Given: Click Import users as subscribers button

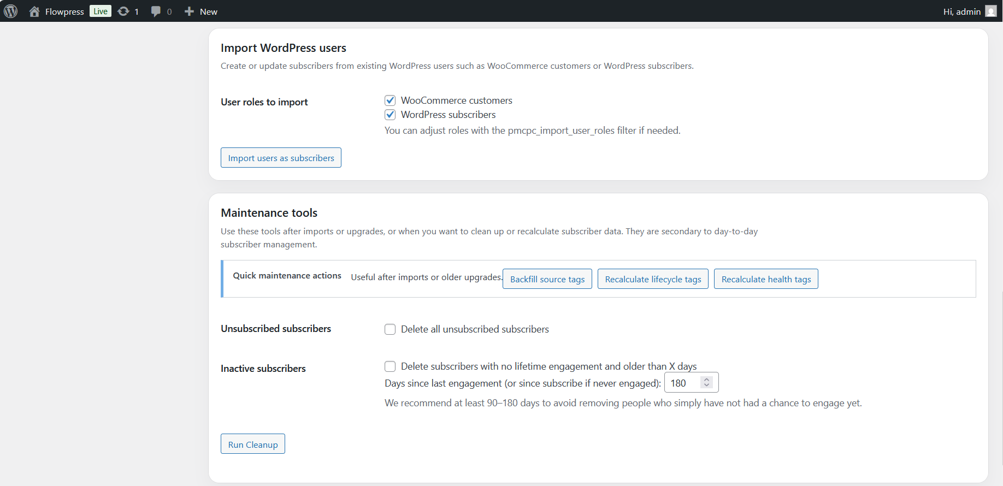Looking at the screenshot, I should 281,158.
